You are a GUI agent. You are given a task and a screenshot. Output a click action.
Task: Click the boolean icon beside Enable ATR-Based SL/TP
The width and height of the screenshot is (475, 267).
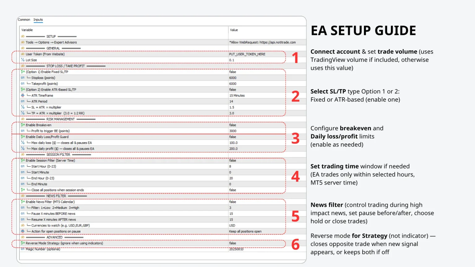pos(23,89)
